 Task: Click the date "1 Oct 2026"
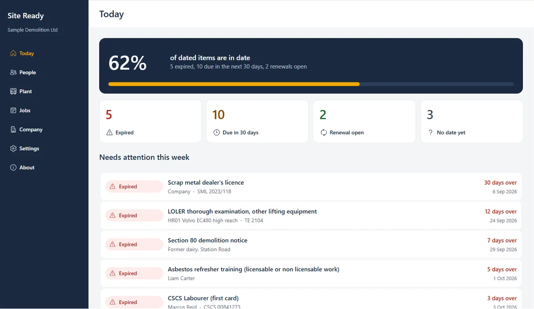(x=505, y=278)
